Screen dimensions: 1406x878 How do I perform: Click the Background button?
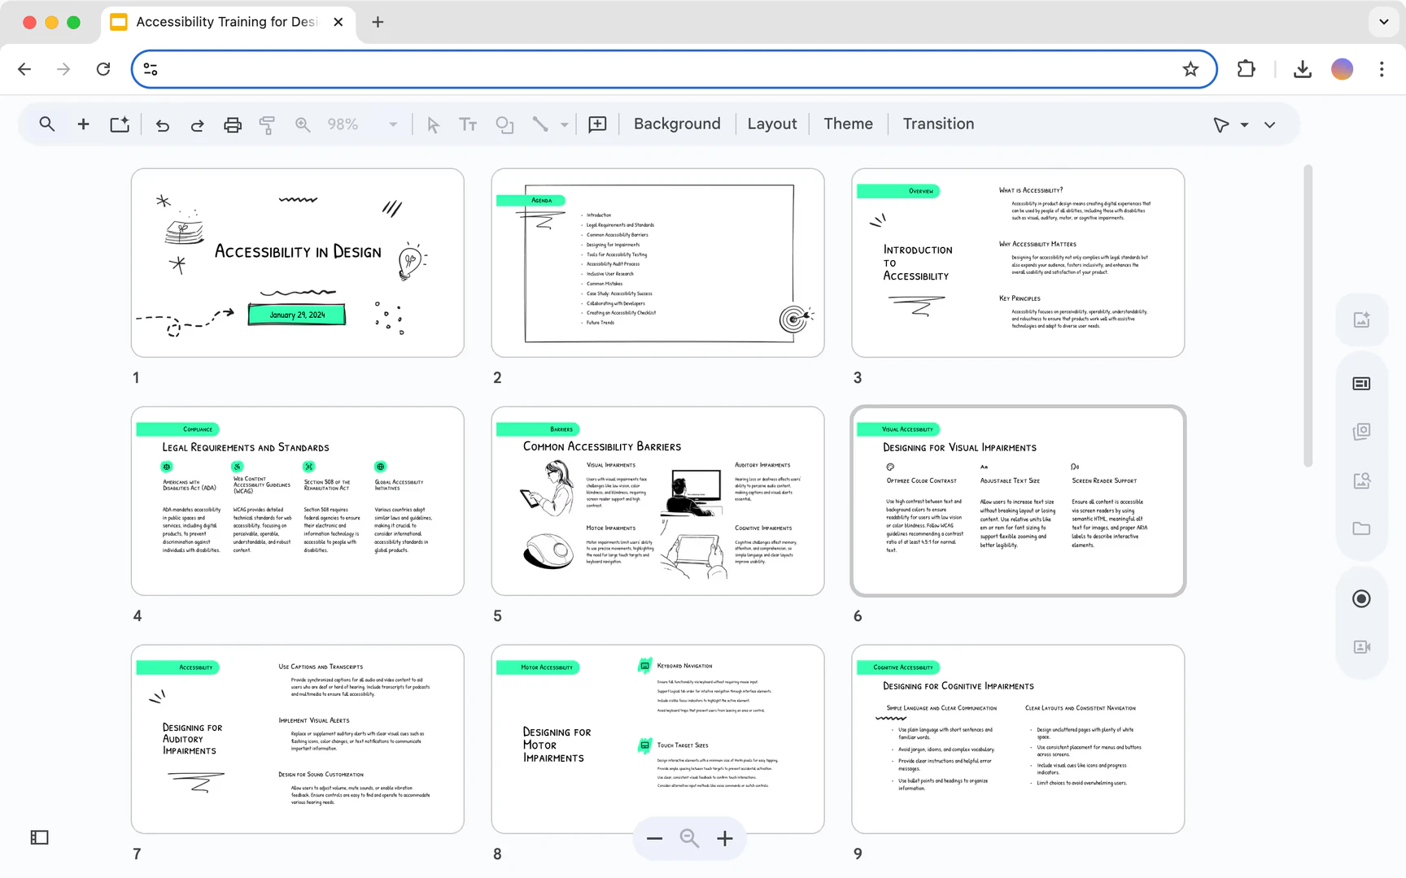tap(677, 124)
